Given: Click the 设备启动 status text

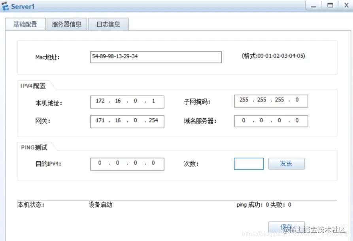Looking at the screenshot, I should point(100,205).
